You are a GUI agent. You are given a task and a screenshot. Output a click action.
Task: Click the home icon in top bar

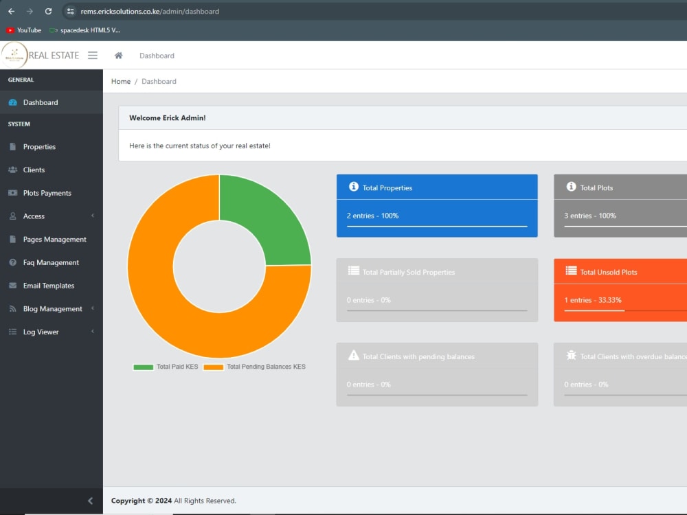(118, 56)
